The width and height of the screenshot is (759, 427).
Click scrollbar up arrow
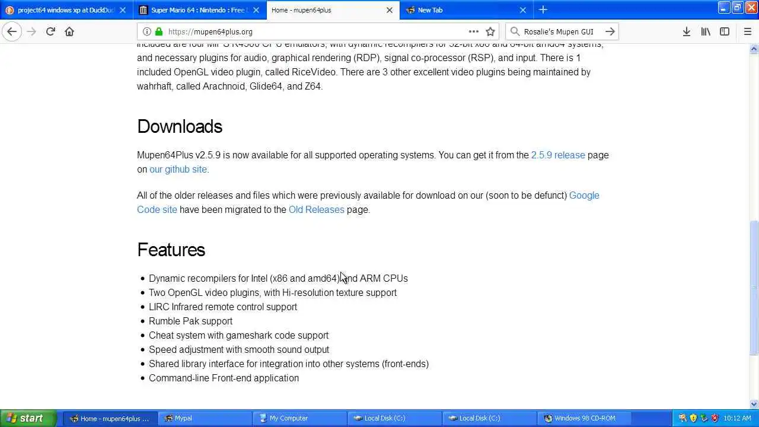coord(754,49)
